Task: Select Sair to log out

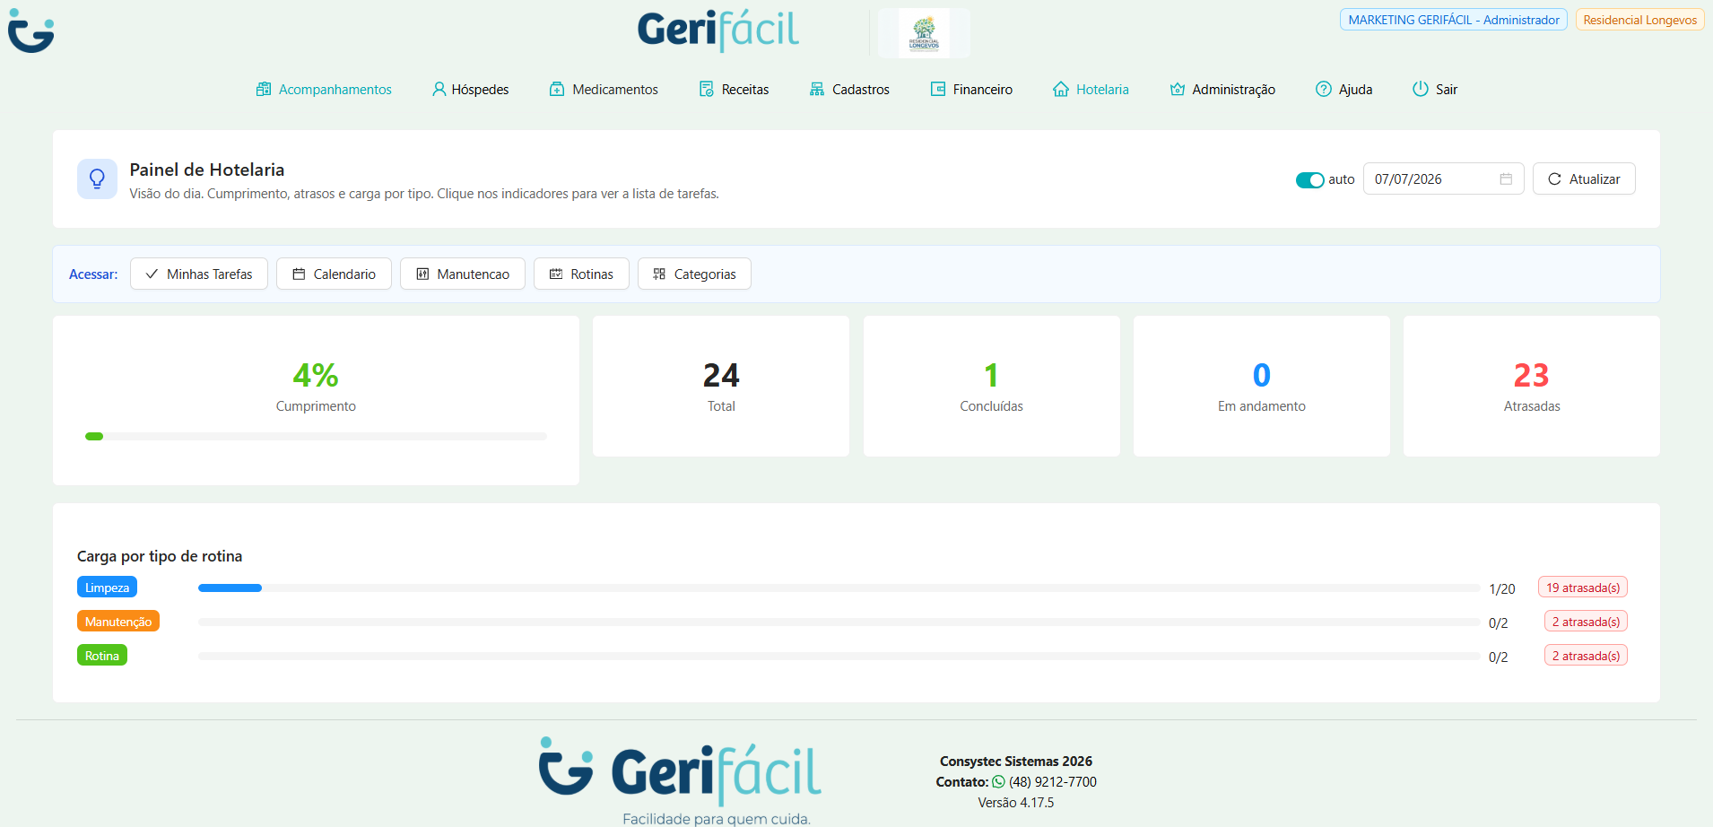Action: (x=1435, y=89)
